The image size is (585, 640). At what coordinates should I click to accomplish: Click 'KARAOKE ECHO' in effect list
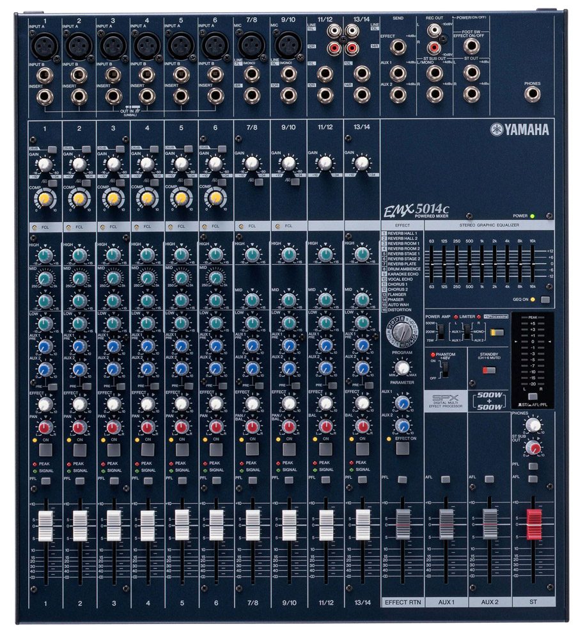pyautogui.click(x=403, y=275)
